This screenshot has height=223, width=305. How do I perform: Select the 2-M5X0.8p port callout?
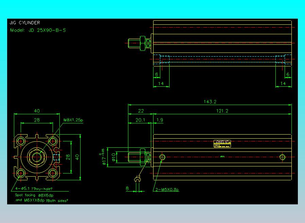point(167,189)
